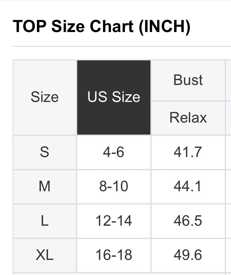231x275 pixels.
Task: Click the 12-14 US size cell
Action: tap(114, 221)
